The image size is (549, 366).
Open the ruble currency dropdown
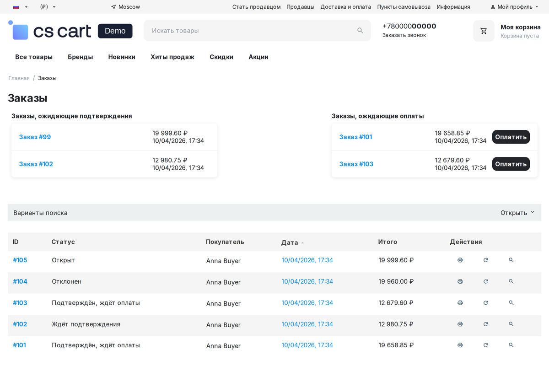point(48,7)
